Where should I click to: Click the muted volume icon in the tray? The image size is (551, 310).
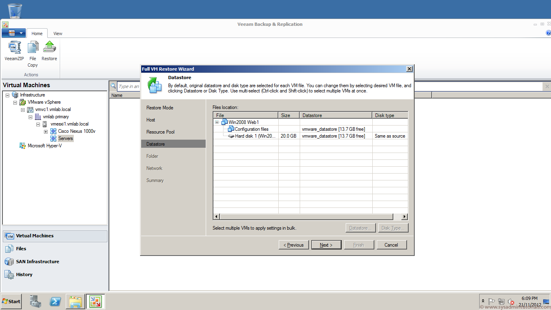pos(511,302)
